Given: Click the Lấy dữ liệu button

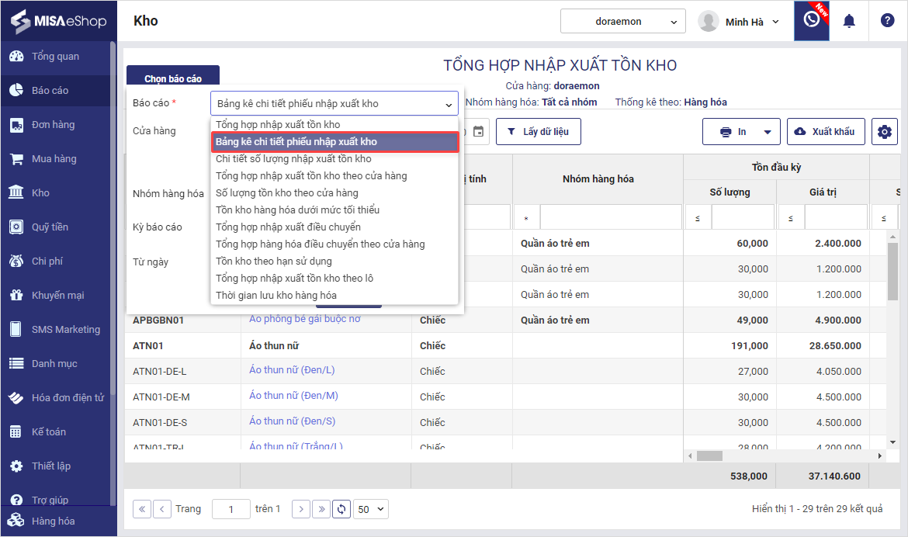Looking at the screenshot, I should pos(538,132).
